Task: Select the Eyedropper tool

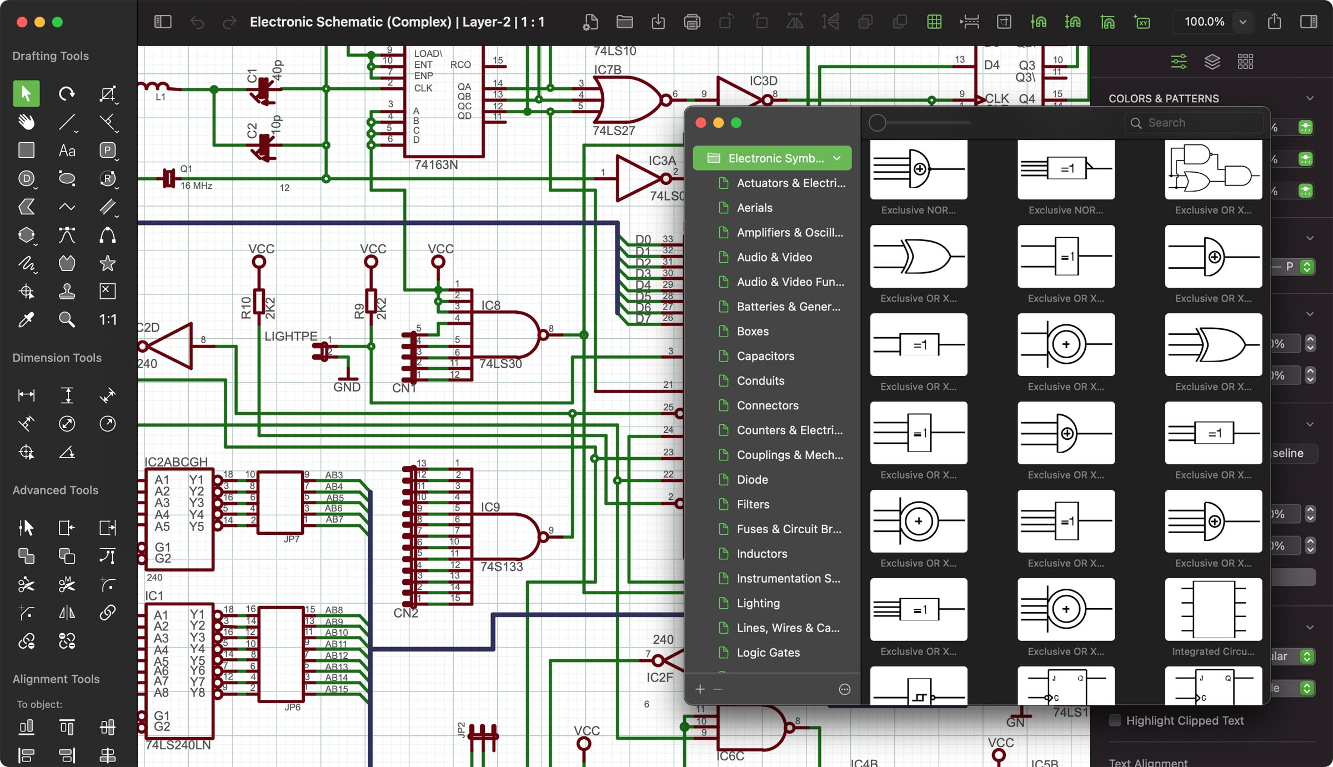Action: [x=26, y=319]
